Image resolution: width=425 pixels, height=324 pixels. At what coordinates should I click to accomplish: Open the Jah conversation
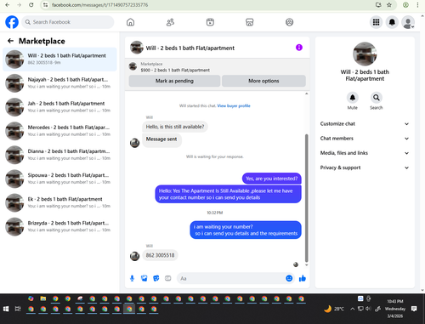click(x=59, y=107)
